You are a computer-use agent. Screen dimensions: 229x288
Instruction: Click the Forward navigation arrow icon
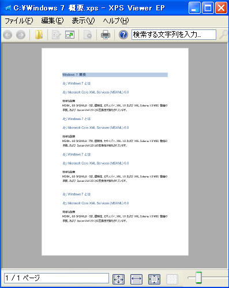click(x=21, y=35)
